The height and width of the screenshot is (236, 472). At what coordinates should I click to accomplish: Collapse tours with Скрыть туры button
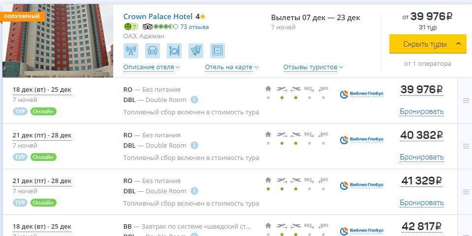tap(428, 44)
